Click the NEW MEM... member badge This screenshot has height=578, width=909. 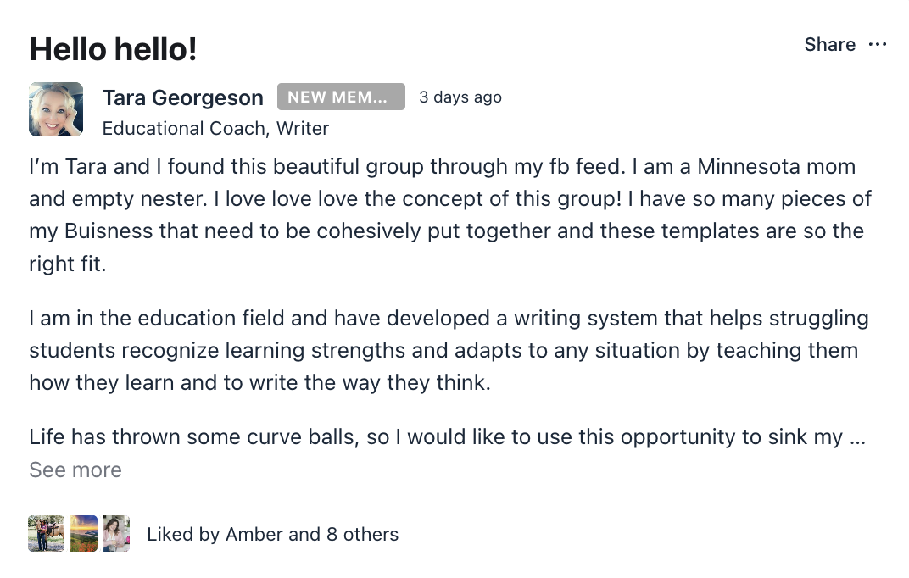[x=341, y=97]
